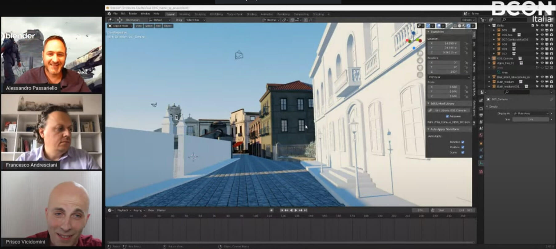Click the zoom navigation gizmo button
Image resolution: width=556 pixels, height=249 pixels.
click(420, 53)
